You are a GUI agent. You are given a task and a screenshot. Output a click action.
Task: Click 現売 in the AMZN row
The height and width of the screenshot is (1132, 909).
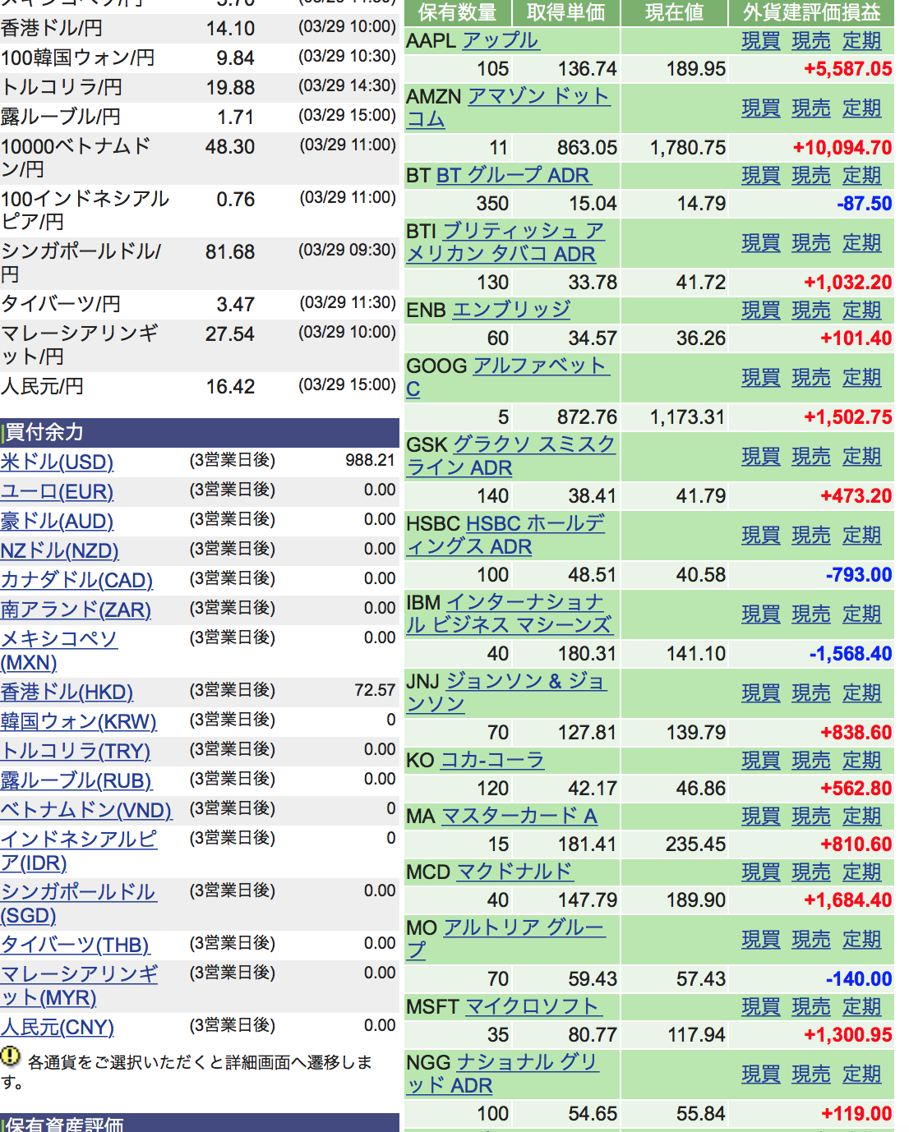811,108
